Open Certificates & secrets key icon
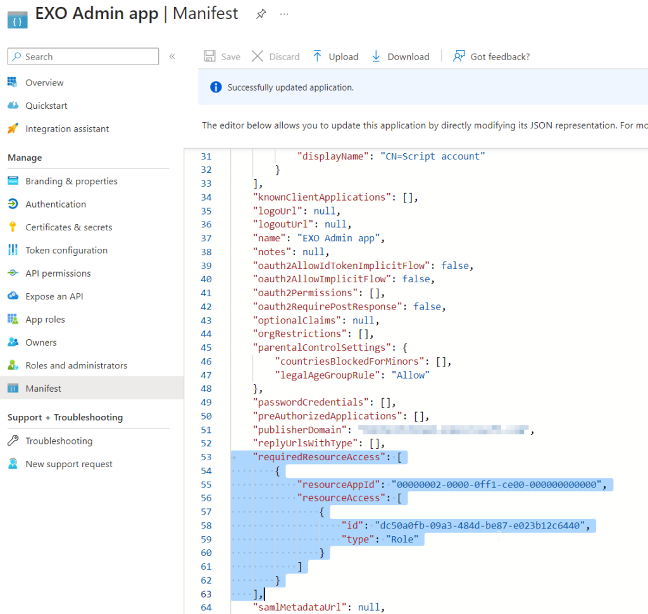The width and height of the screenshot is (648, 614). pyautogui.click(x=13, y=227)
